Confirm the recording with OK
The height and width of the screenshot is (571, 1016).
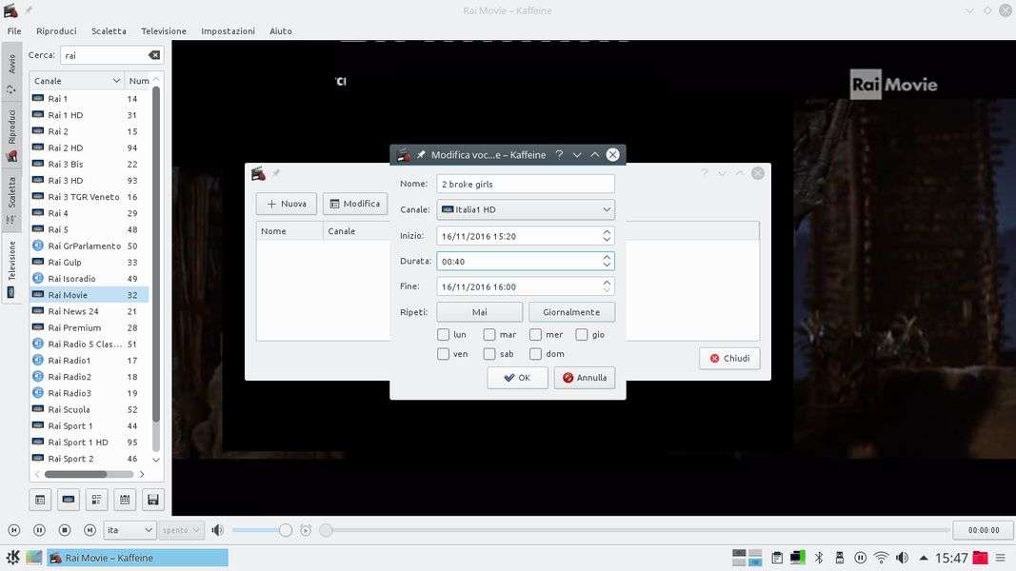517,378
